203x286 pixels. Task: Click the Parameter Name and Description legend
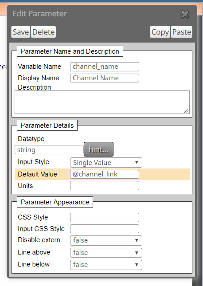[x=70, y=51]
